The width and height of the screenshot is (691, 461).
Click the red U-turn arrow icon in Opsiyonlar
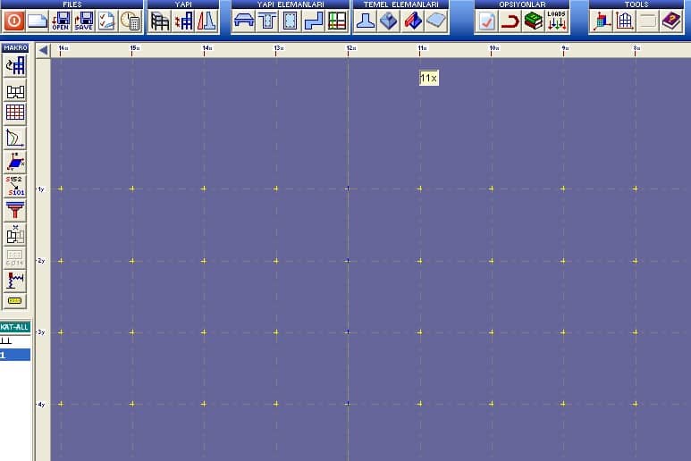[x=510, y=21]
